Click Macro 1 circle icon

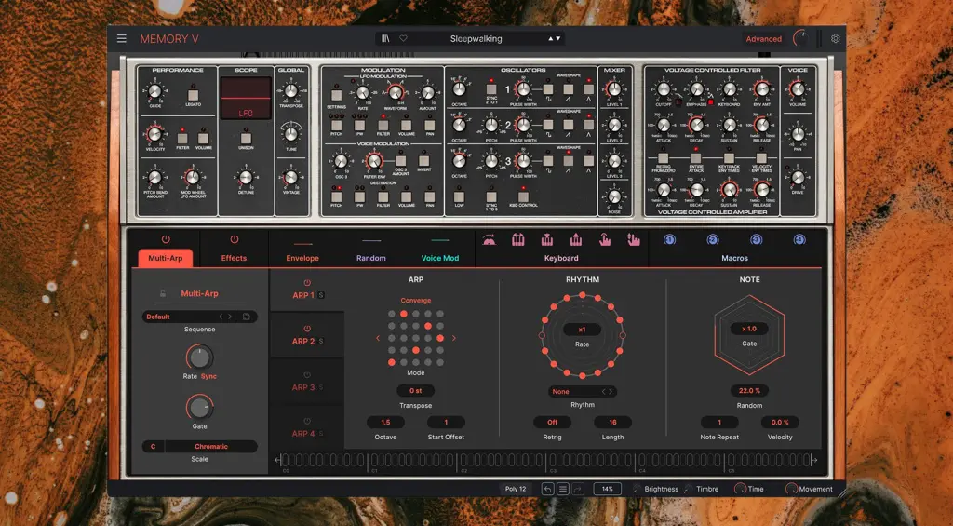coord(670,240)
